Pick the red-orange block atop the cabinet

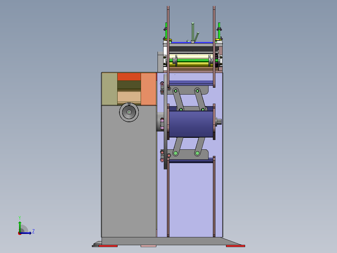(x=129, y=77)
